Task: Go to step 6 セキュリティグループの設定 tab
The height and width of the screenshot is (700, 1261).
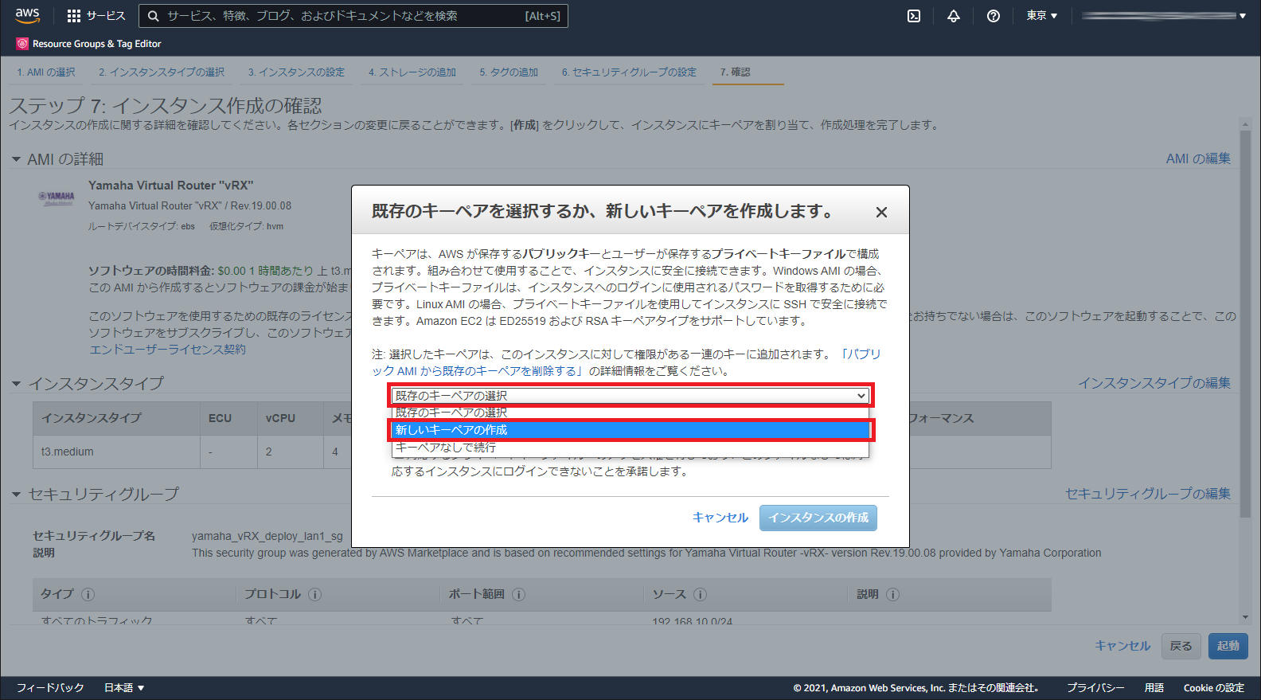Action: (x=629, y=72)
